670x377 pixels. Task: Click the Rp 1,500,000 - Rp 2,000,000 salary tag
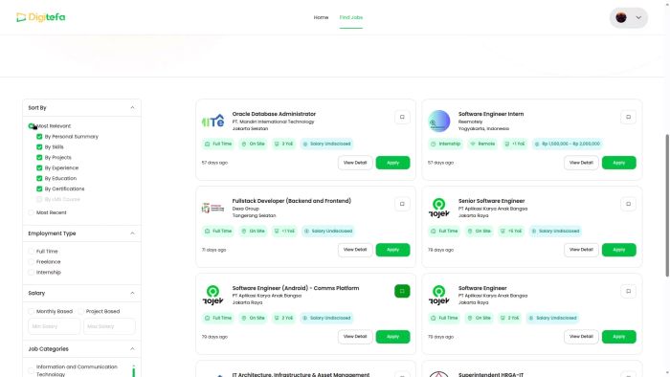tap(568, 144)
